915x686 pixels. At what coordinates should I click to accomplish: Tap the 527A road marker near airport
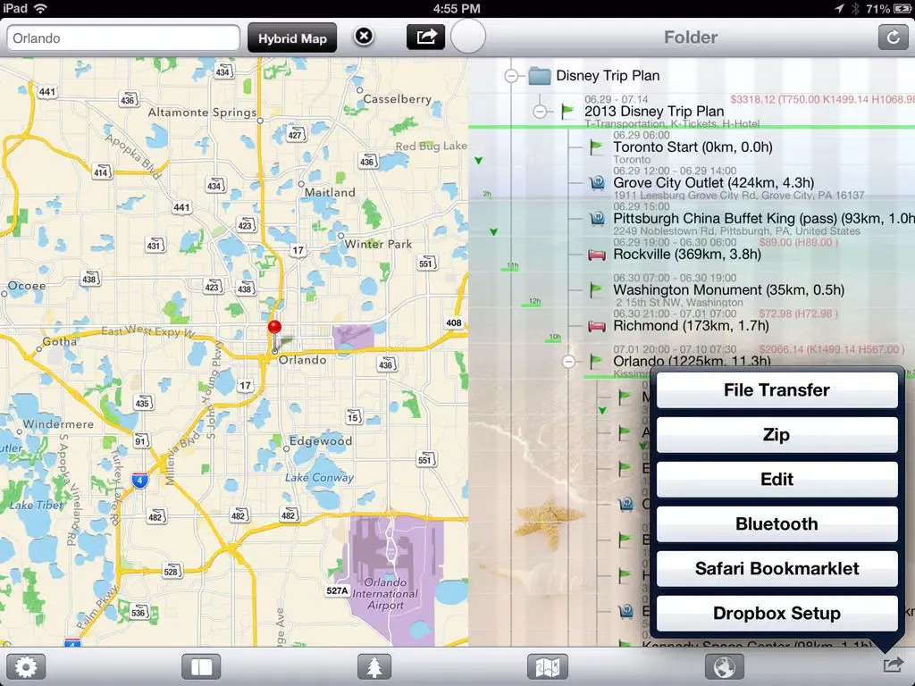pos(337,590)
